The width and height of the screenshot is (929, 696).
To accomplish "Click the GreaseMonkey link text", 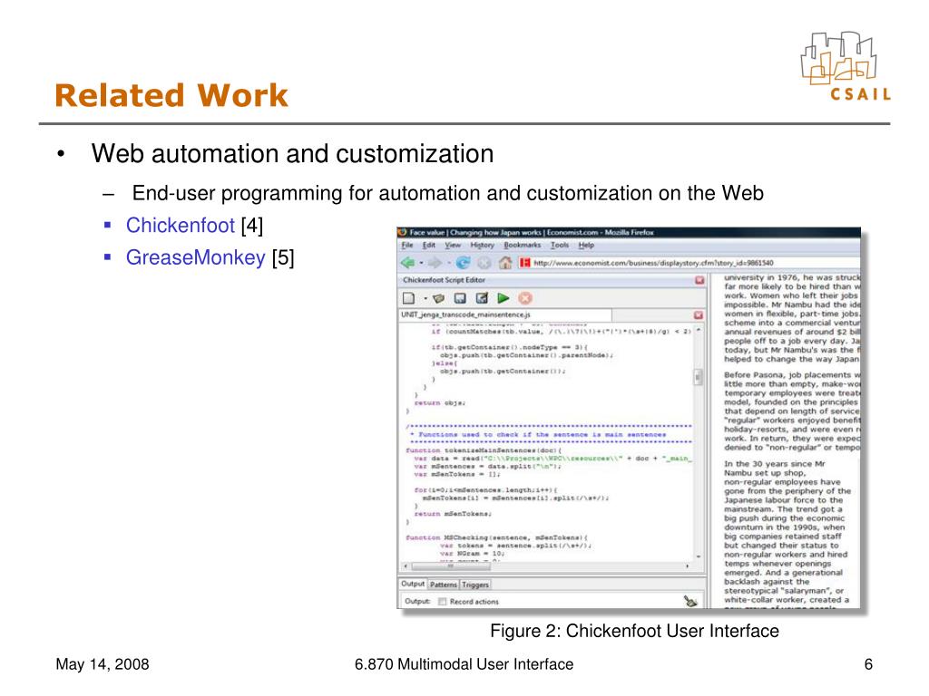I will (196, 257).
